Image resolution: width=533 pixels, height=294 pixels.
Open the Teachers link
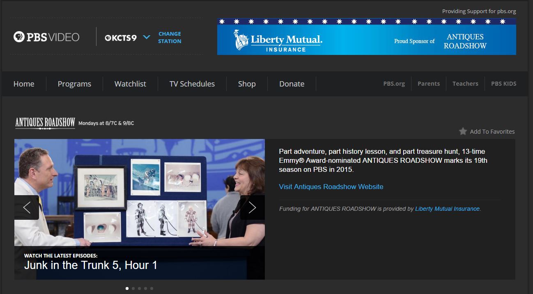click(x=465, y=84)
